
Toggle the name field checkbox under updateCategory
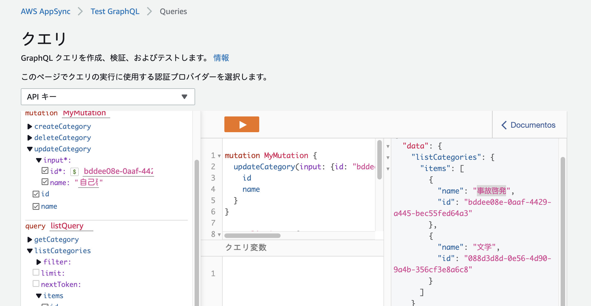point(36,206)
